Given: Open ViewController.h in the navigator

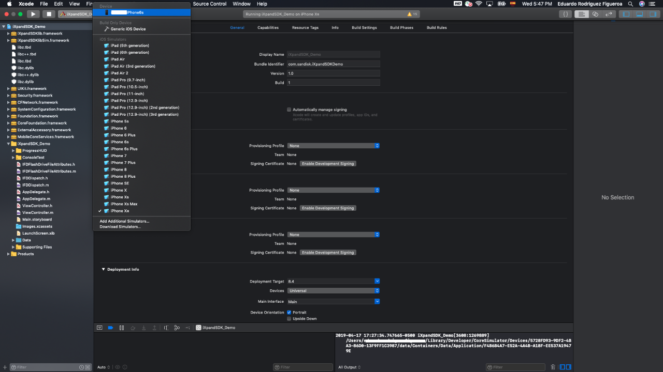Looking at the screenshot, I should pyautogui.click(x=37, y=206).
